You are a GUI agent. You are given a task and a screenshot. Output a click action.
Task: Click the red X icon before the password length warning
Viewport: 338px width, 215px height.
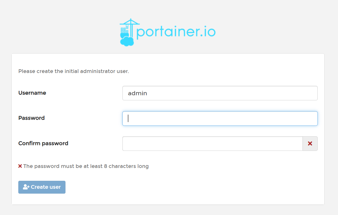tap(20, 166)
